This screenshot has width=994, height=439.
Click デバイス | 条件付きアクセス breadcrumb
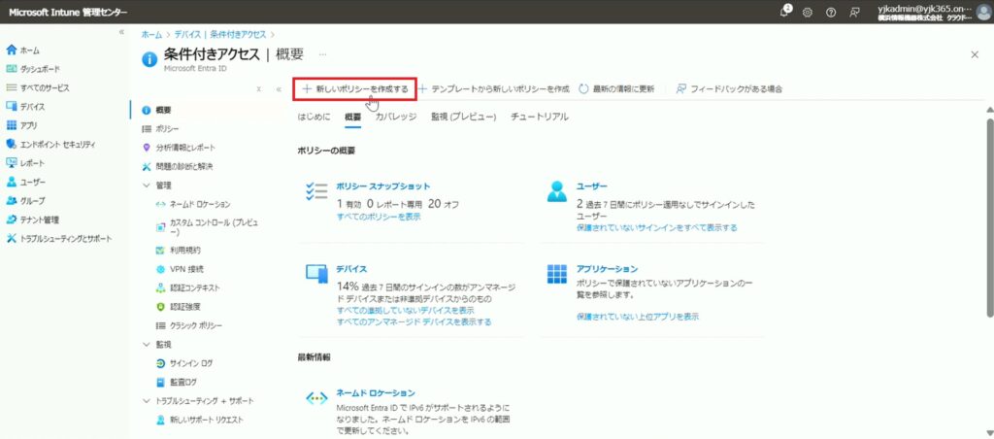tap(220, 34)
